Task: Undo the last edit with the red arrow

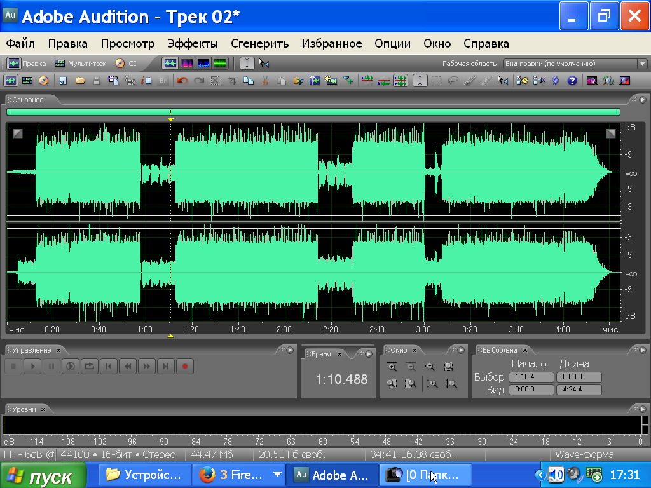Action: pos(182,81)
